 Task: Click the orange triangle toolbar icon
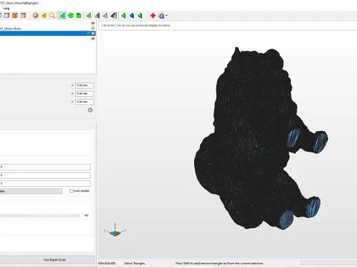[44, 16]
